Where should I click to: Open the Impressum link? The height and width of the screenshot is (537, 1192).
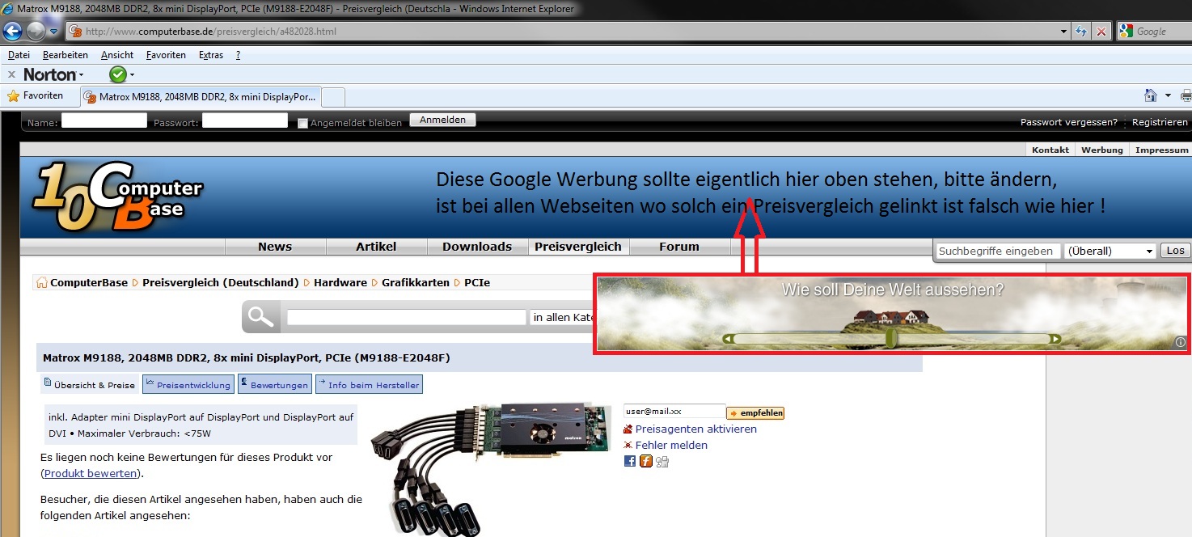1162,150
